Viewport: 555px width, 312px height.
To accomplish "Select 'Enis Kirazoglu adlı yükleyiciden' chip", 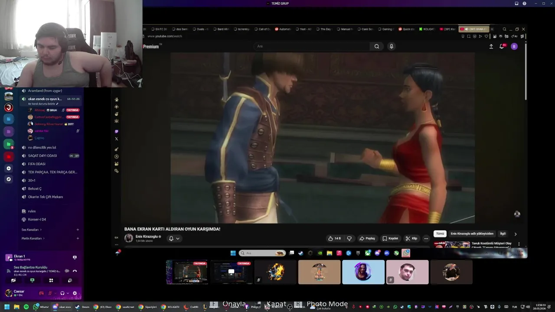I will click(x=472, y=234).
